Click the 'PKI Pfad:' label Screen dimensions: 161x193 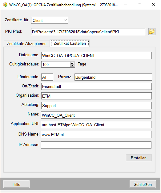14,31
